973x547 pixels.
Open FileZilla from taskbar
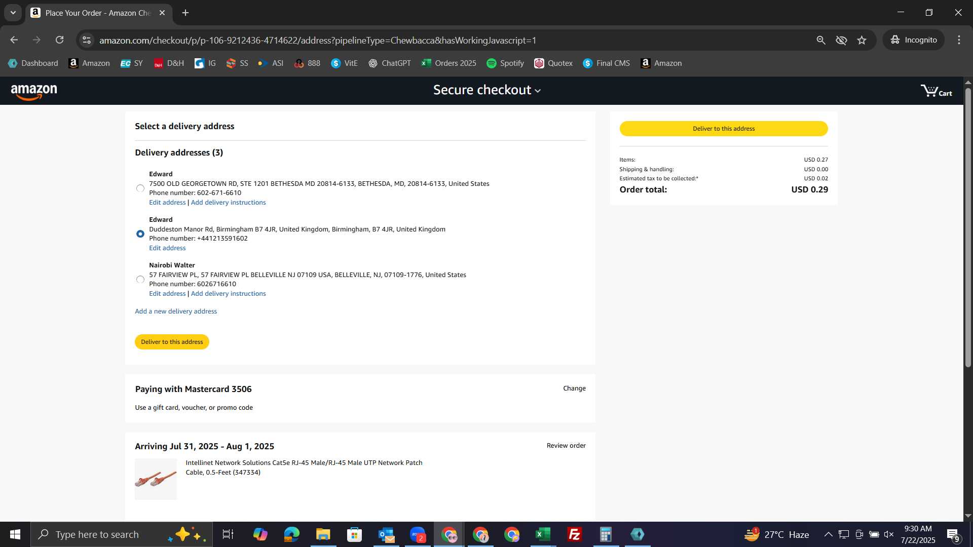point(574,534)
